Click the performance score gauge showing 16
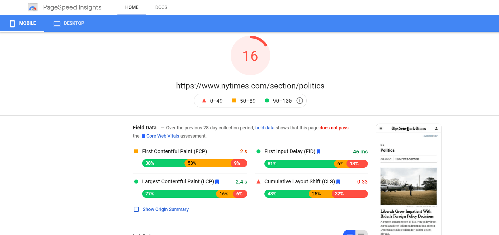 [250, 55]
